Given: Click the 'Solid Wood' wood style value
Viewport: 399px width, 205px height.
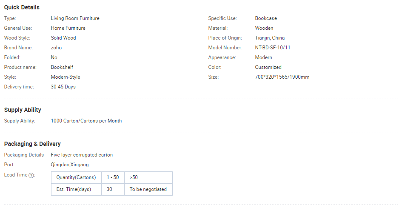Looking at the screenshot, I should (x=63, y=38).
